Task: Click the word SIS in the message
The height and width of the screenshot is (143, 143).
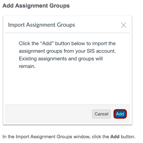Action: 91,51
